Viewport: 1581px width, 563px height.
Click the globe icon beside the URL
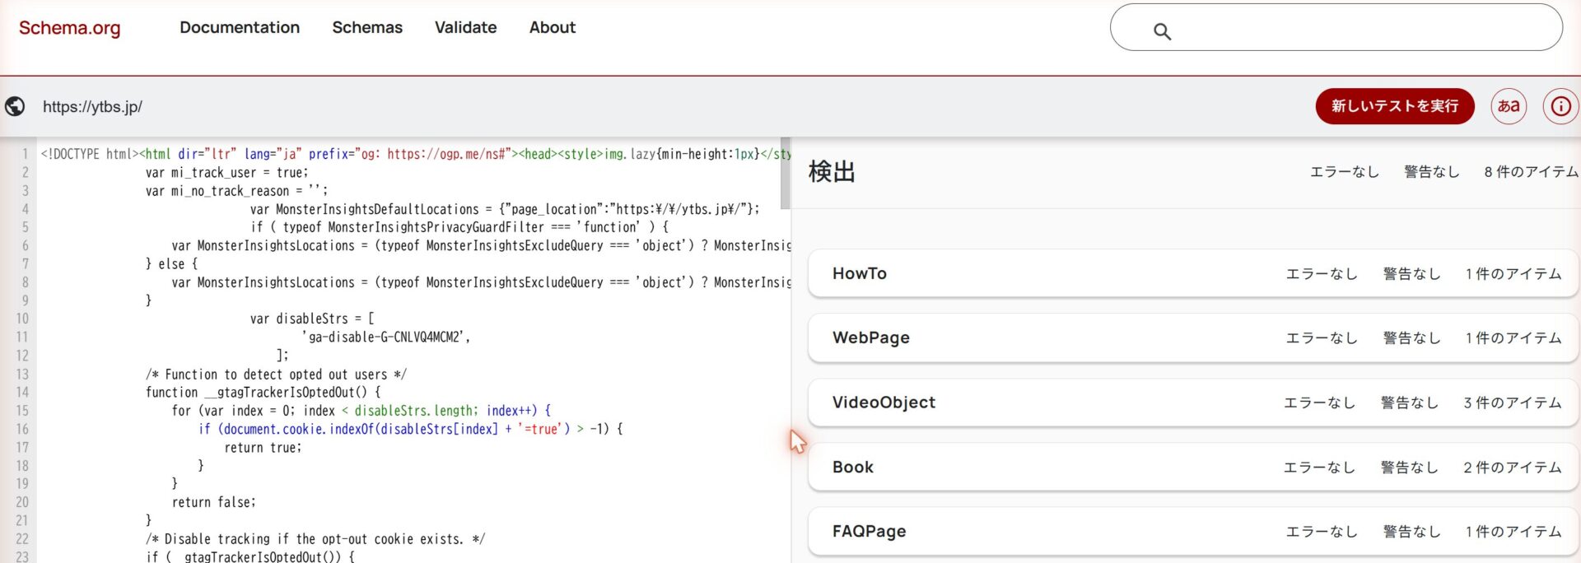[x=15, y=106]
